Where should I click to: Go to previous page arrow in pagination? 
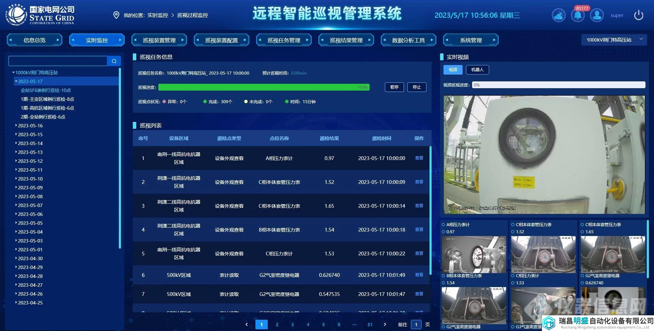[247, 325]
